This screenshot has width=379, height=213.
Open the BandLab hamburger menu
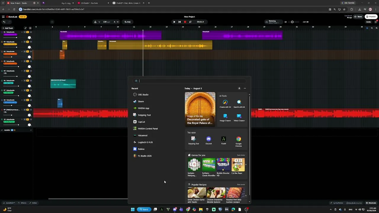pyautogui.click(x=3, y=17)
